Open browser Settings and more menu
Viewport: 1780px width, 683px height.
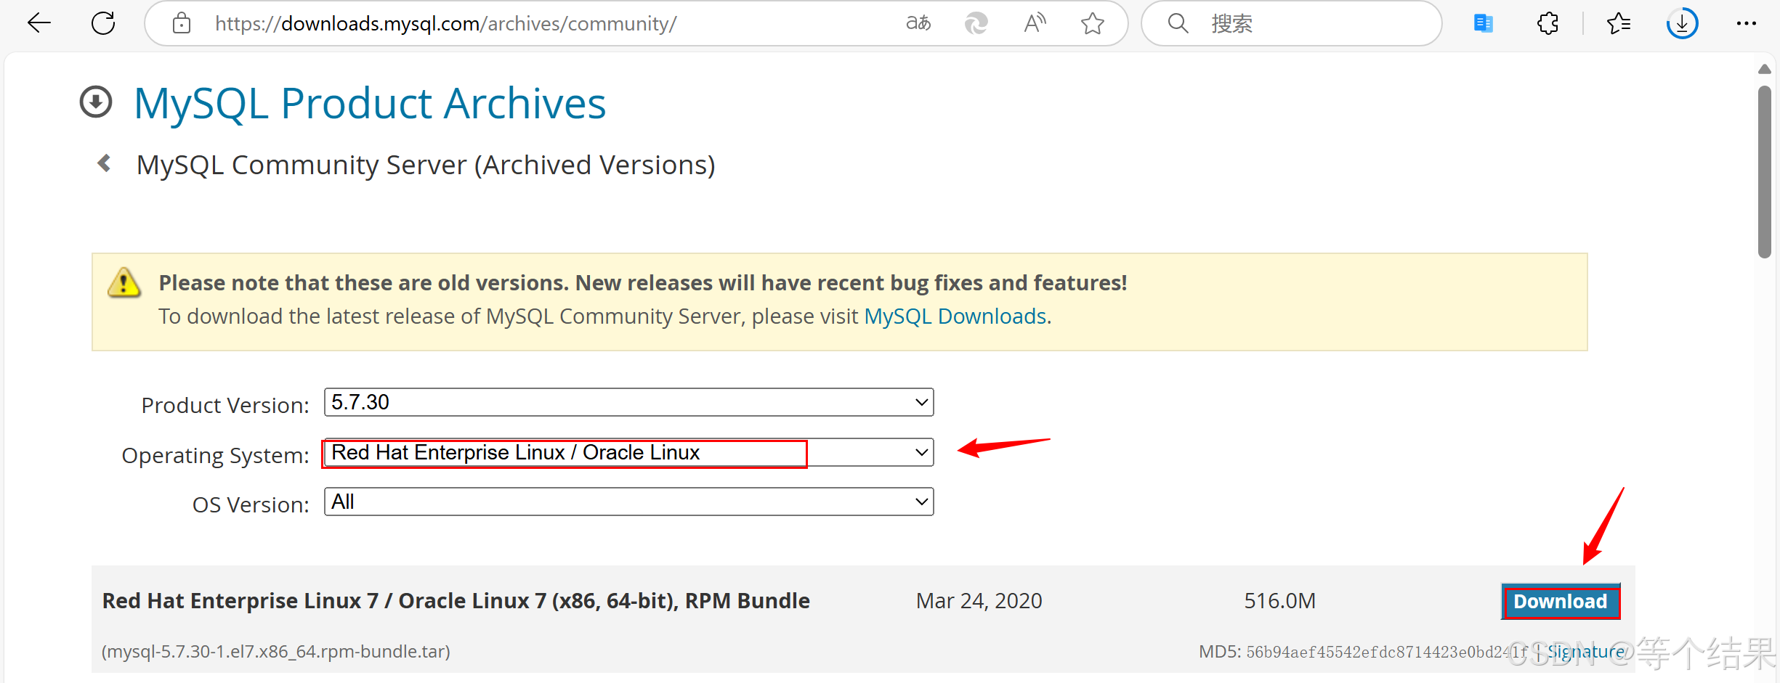[x=1746, y=23]
